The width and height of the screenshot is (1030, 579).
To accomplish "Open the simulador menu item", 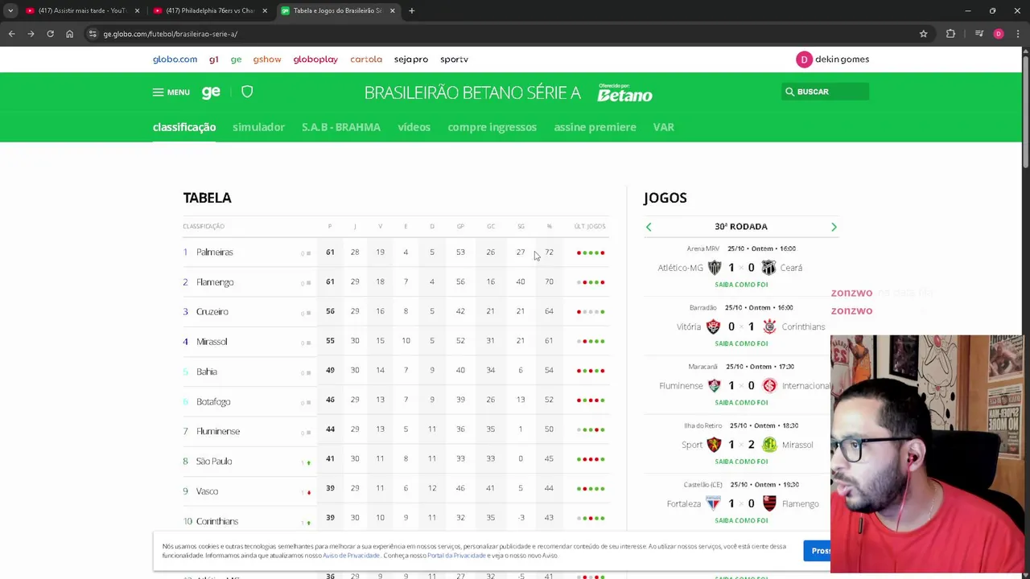I will point(258,127).
